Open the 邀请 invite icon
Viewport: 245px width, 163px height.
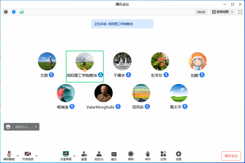pos(84,156)
